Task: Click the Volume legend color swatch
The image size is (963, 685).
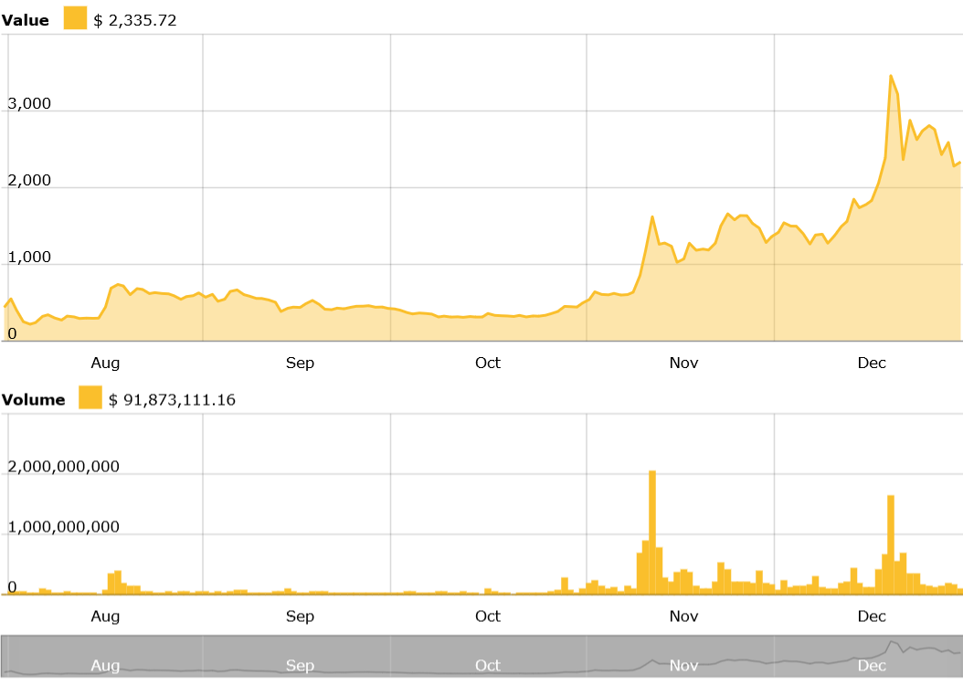Action: (x=90, y=397)
